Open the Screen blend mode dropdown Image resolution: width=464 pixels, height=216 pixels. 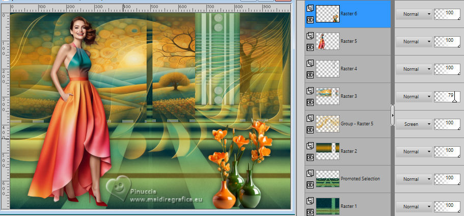coord(414,124)
